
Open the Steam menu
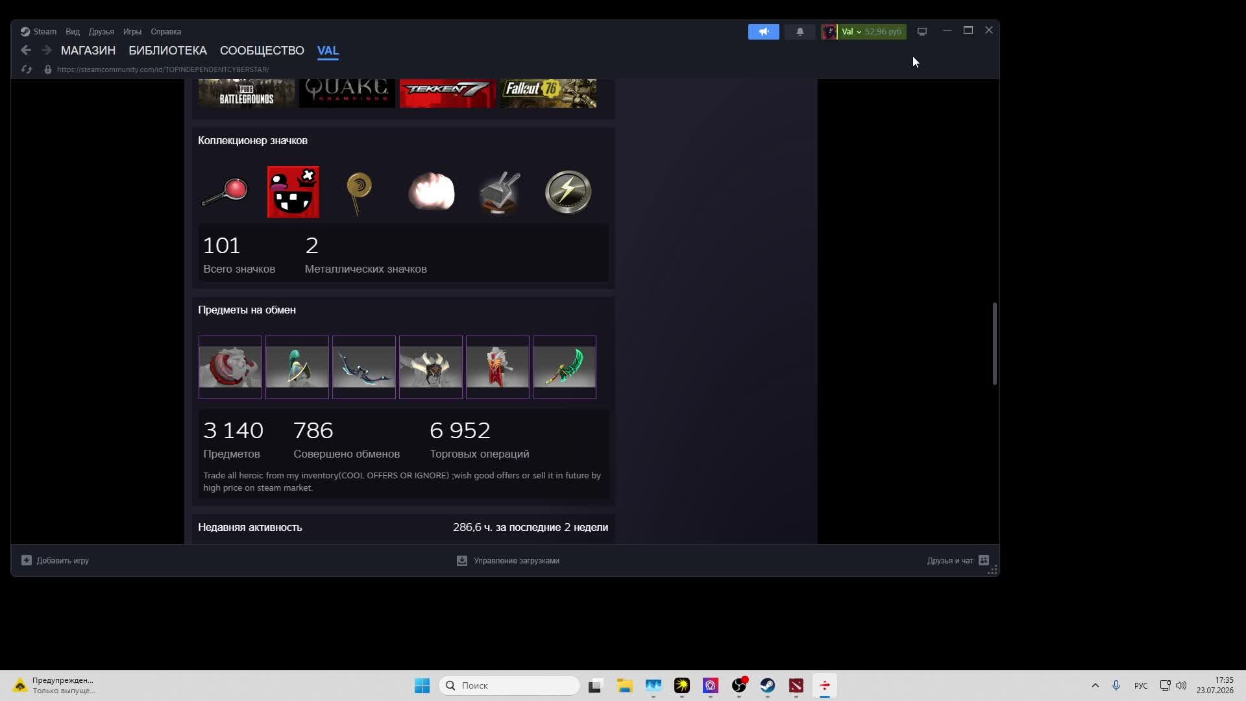38,31
